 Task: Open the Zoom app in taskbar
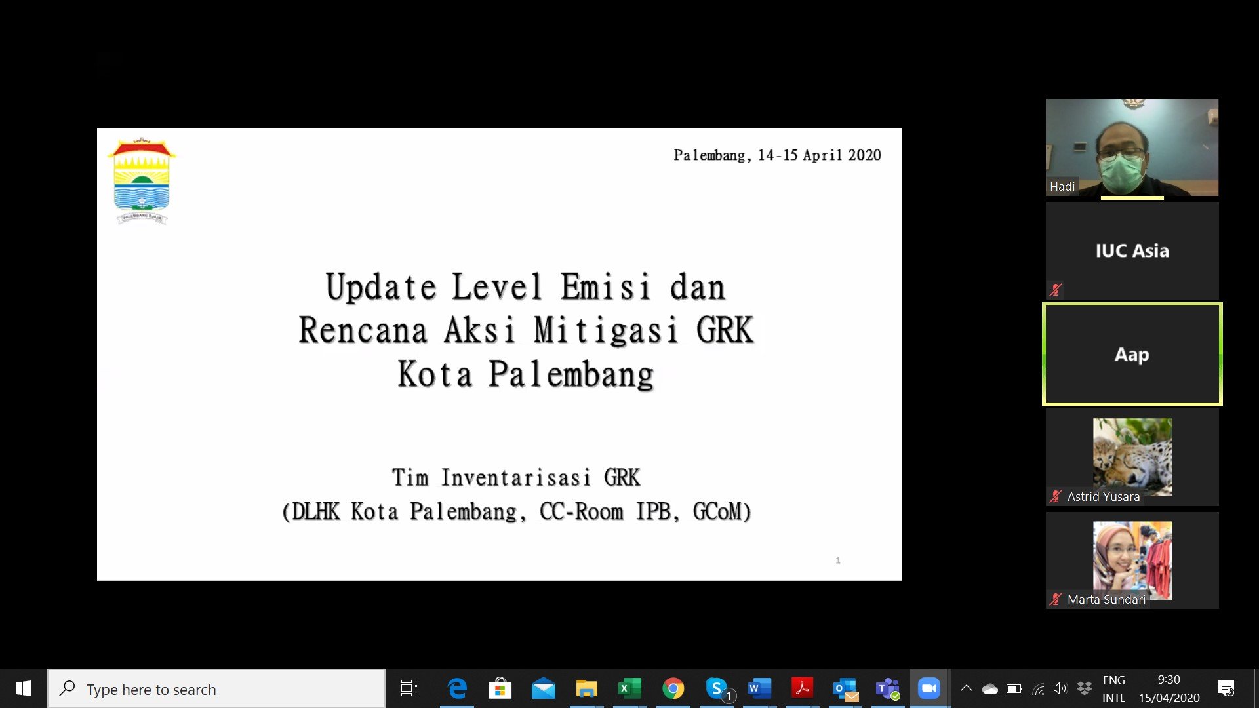(929, 688)
